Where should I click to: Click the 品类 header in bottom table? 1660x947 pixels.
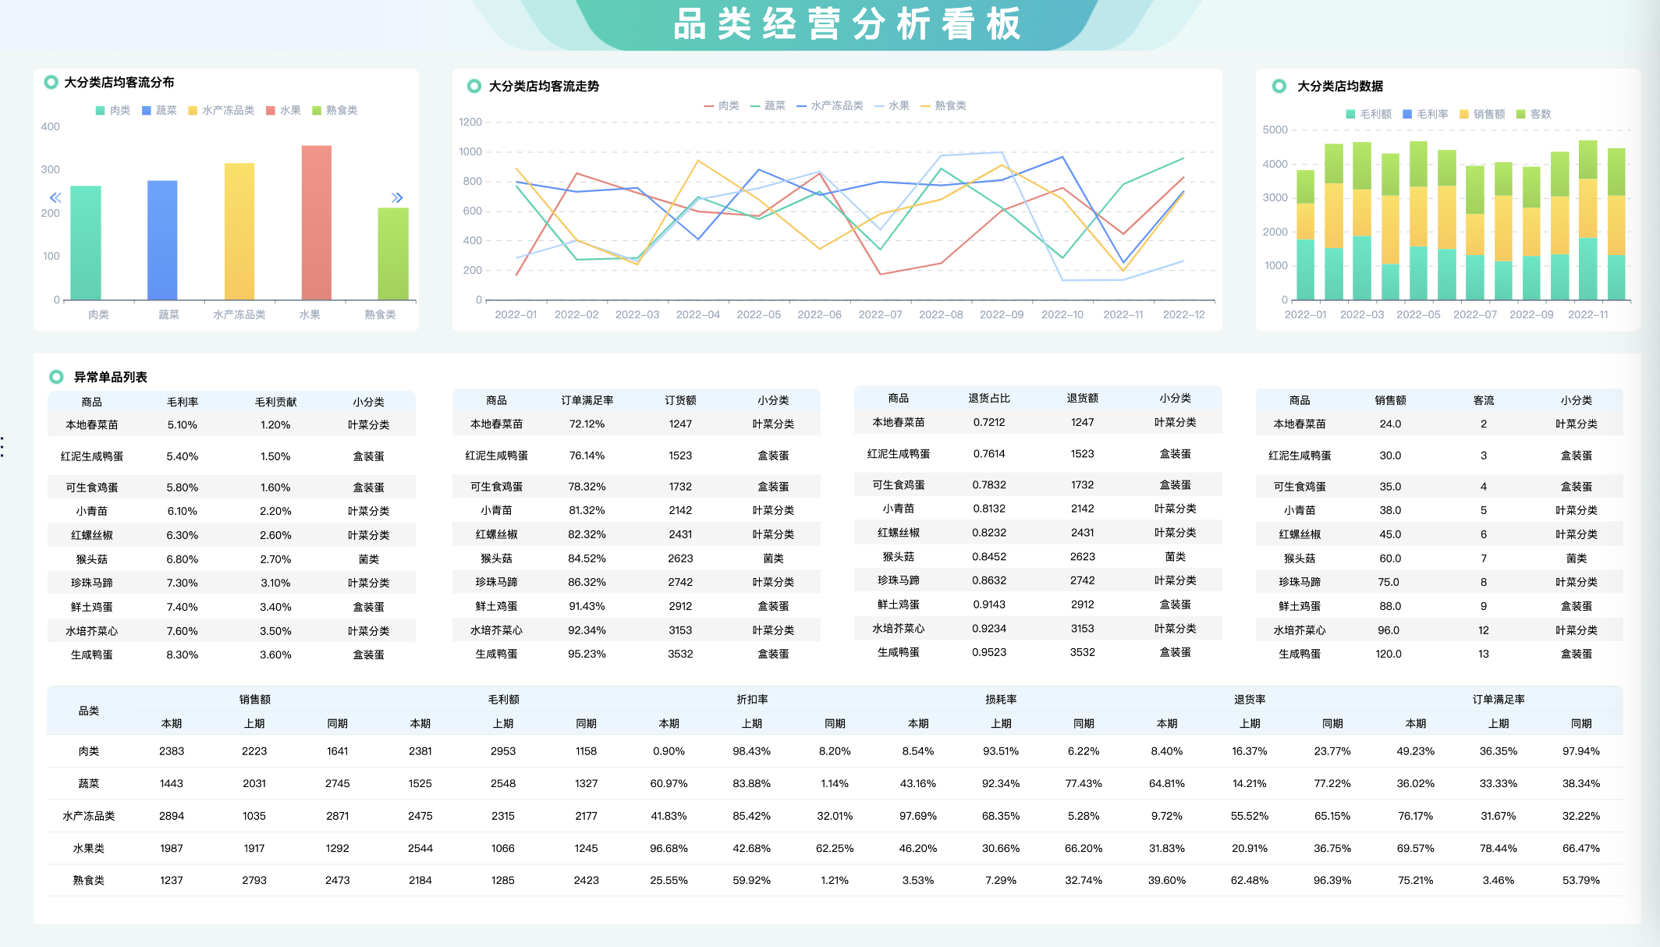tap(89, 711)
